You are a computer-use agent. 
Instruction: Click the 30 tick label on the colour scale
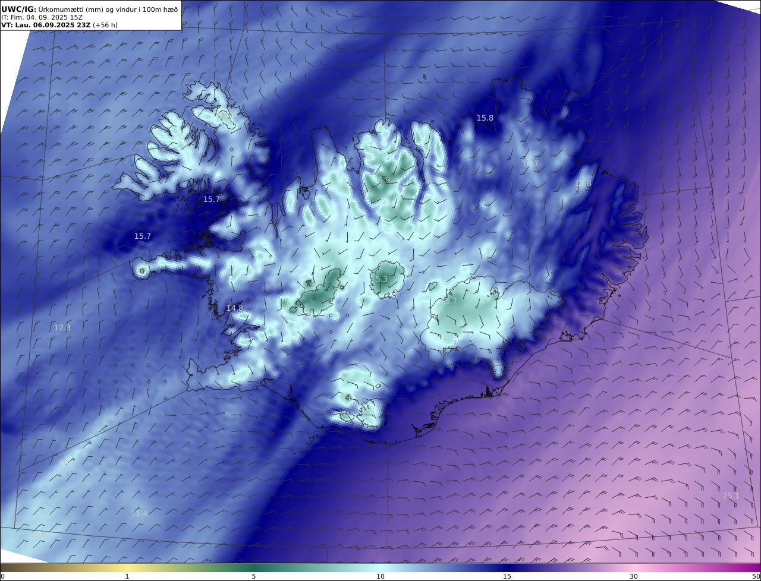pos(634,576)
